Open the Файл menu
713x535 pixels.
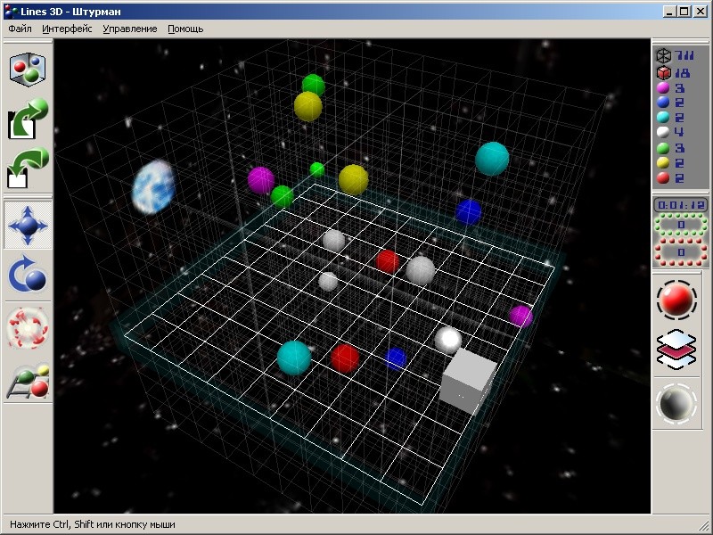(20, 29)
